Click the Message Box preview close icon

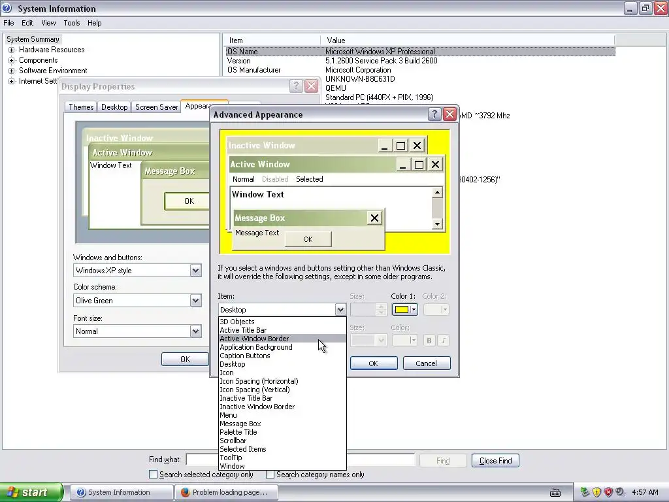[x=374, y=218]
